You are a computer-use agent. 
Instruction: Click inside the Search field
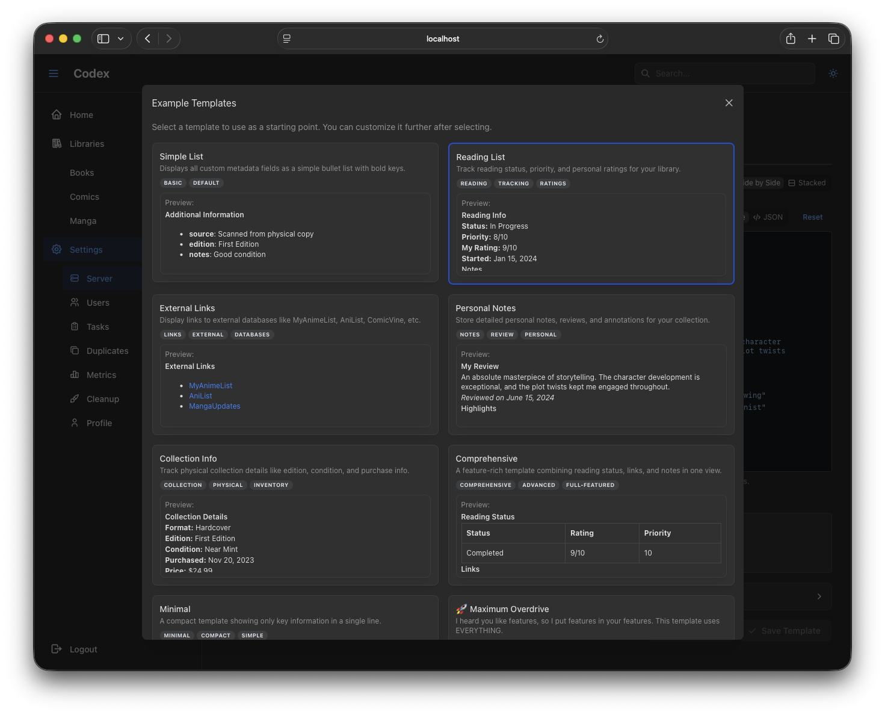724,73
